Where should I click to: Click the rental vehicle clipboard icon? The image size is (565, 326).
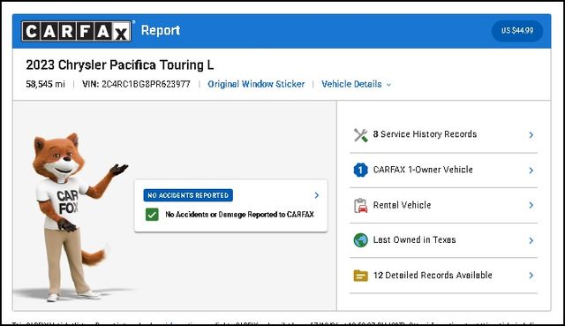360,206
